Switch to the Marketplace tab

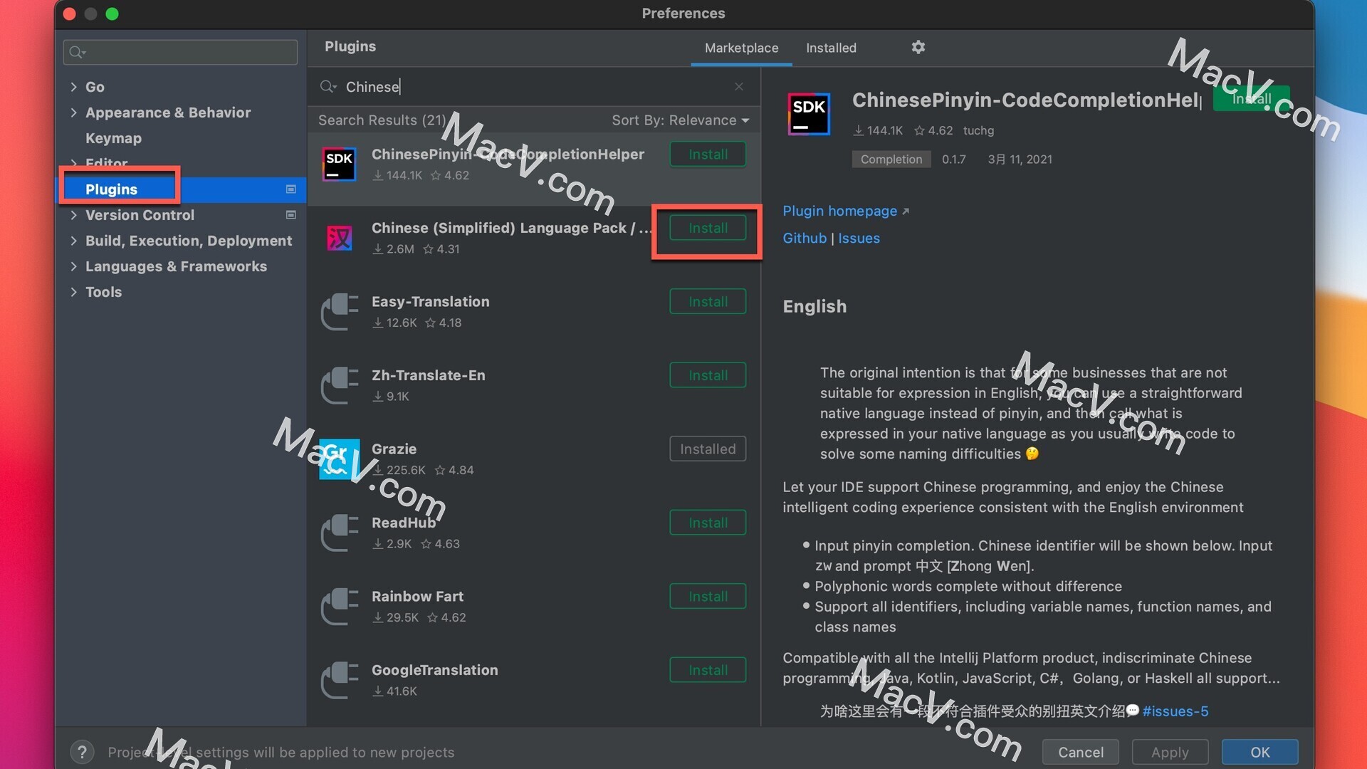(741, 48)
